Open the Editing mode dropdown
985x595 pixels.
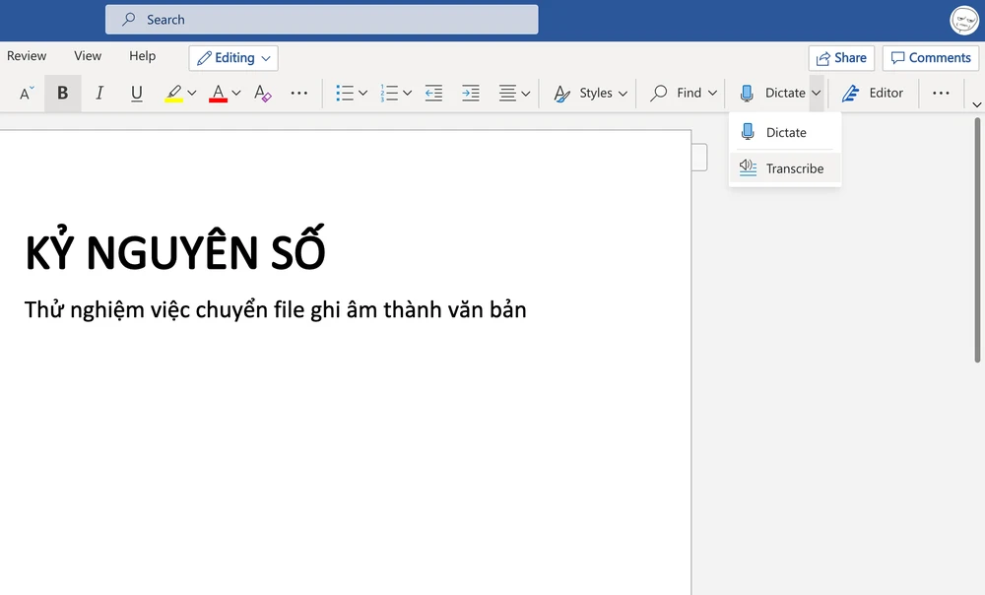pyautogui.click(x=232, y=58)
